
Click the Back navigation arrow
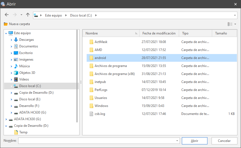7,15
